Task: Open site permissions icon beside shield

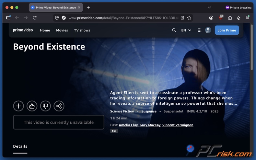Action: point(64,18)
